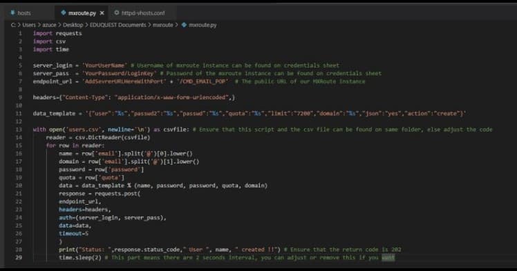The height and width of the screenshot is (271, 517).
Task: Click the highlighted word 'want' in comment
Action: [388, 257]
